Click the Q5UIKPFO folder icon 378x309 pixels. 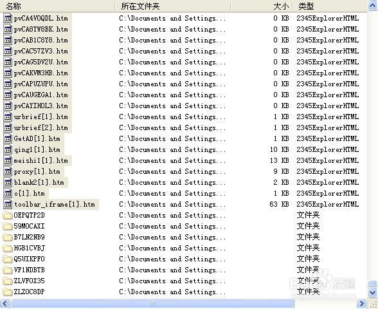click(8, 259)
